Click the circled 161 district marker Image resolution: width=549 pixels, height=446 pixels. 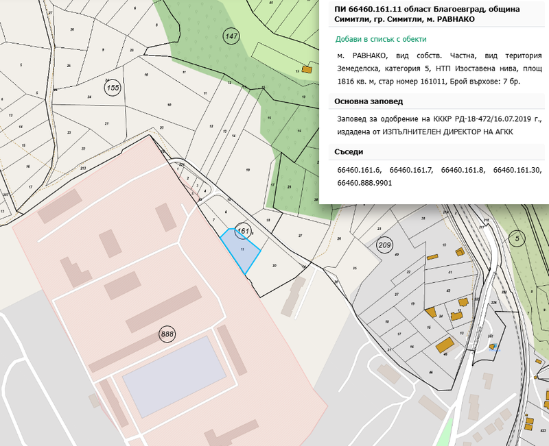242,231
